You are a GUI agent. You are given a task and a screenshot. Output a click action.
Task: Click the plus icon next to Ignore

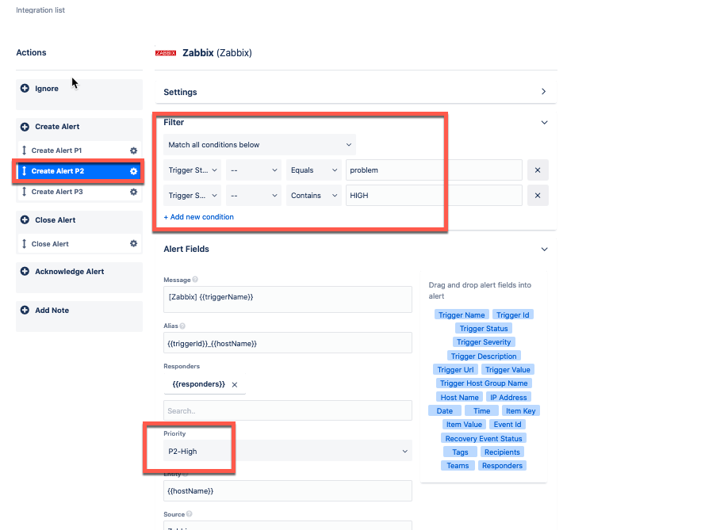coord(25,88)
